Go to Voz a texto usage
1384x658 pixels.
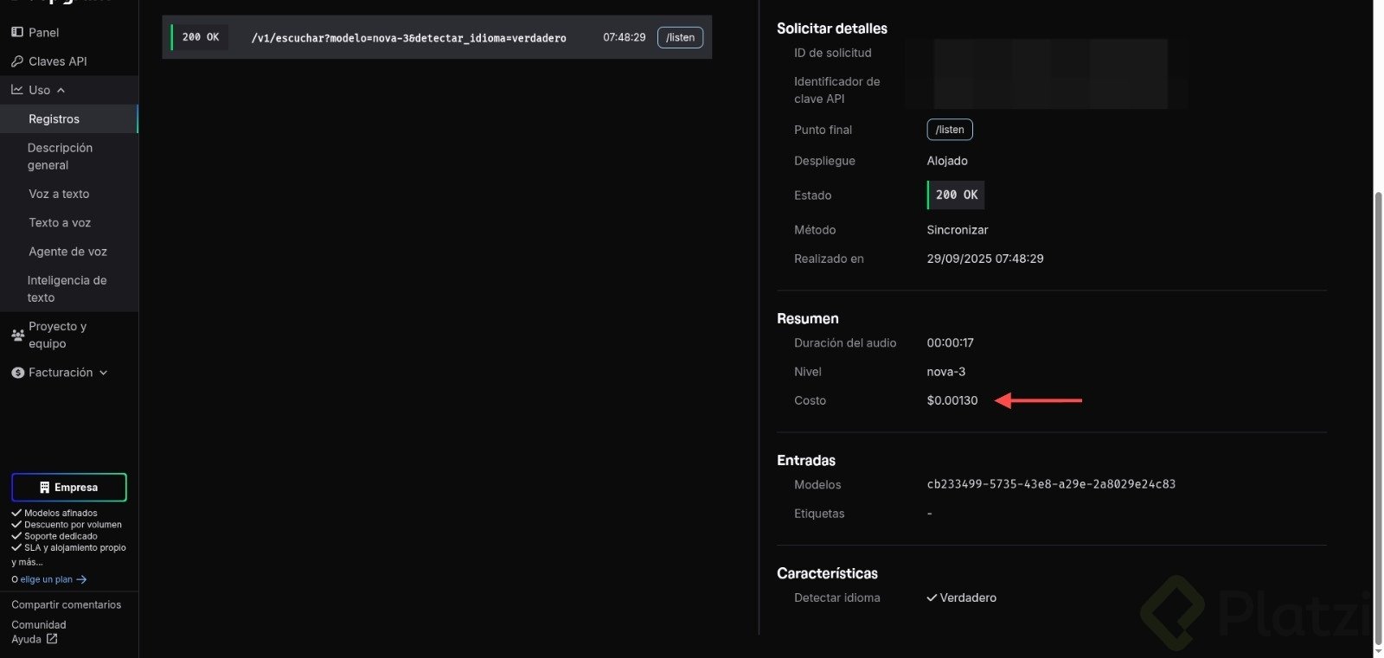coord(59,194)
